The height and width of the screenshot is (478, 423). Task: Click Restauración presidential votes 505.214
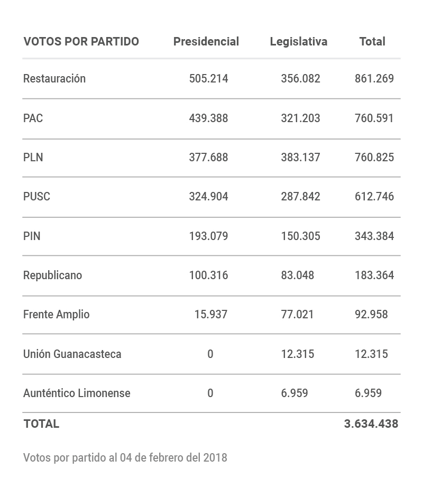(x=208, y=79)
